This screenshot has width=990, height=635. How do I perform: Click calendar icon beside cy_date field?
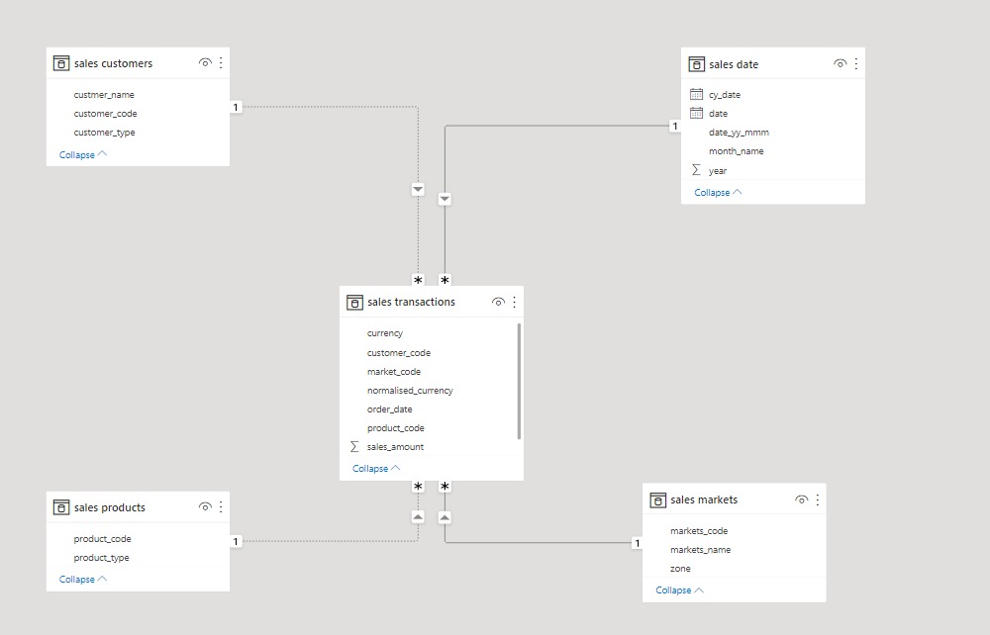point(696,94)
